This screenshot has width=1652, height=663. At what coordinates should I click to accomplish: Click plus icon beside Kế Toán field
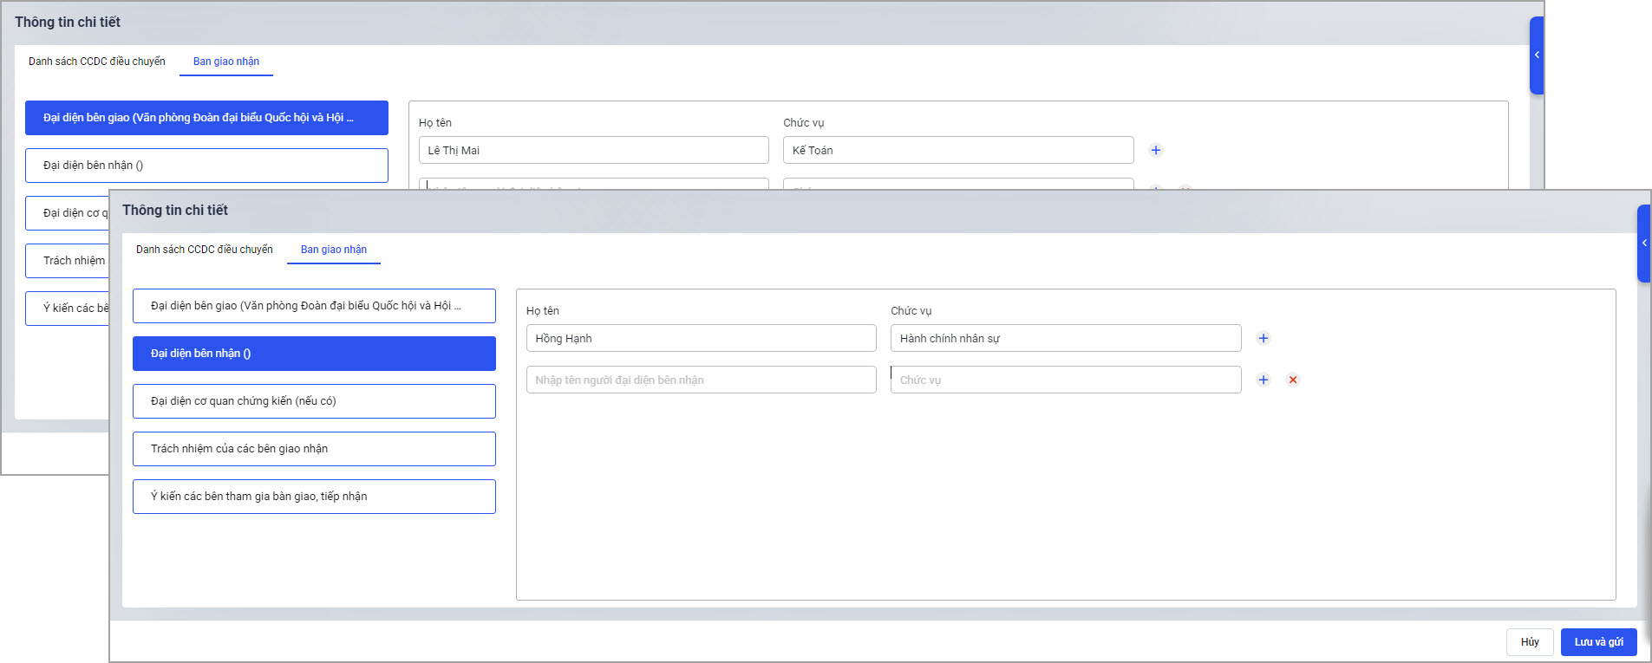tap(1155, 150)
